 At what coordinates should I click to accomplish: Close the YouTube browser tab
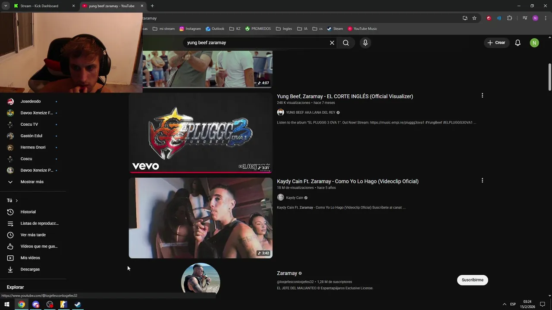tap(142, 6)
